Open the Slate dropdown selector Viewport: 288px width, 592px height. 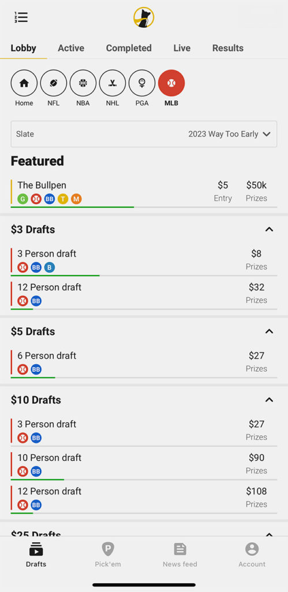point(144,134)
